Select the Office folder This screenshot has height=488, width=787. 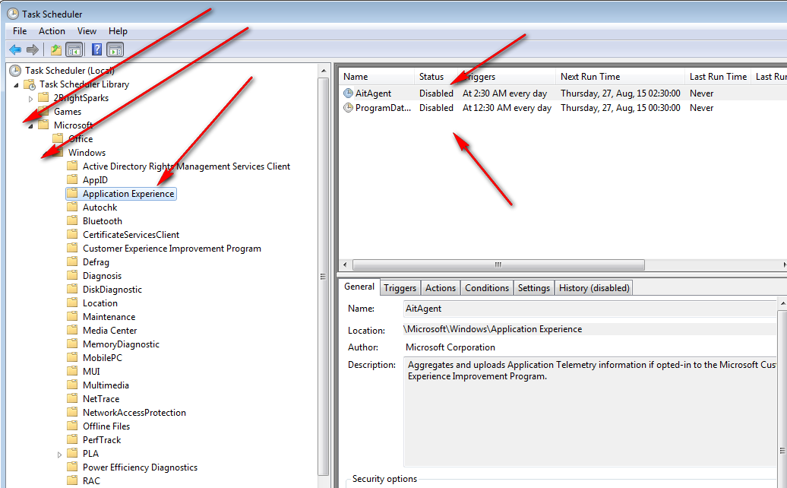click(x=81, y=138)
